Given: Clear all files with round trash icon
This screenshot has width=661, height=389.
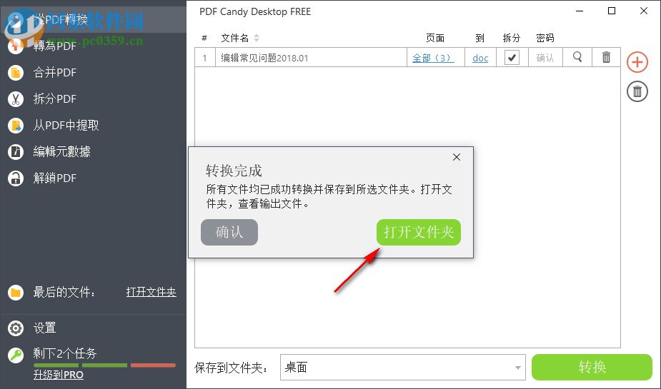Looking at the screenshot, I should (637, 91).
